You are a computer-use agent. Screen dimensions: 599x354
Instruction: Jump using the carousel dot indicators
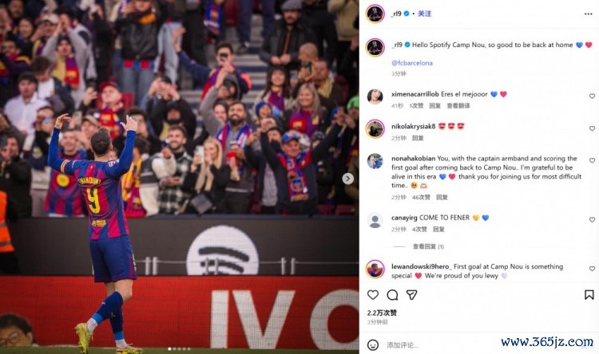click(x=179, y=348)
